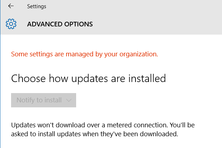Image resolution: width=222 pixels, height=148 pixels.
Task: Click 'Notify' label inside the disabled combo box
Action: pos(26,100)
